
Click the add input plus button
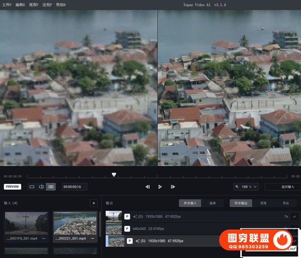(93, 203)
